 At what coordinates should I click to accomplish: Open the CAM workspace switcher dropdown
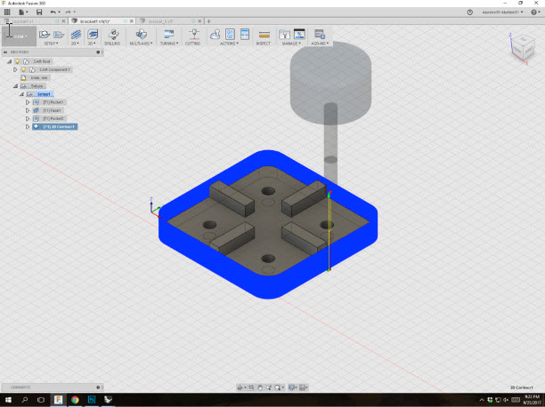click(19, 36)
